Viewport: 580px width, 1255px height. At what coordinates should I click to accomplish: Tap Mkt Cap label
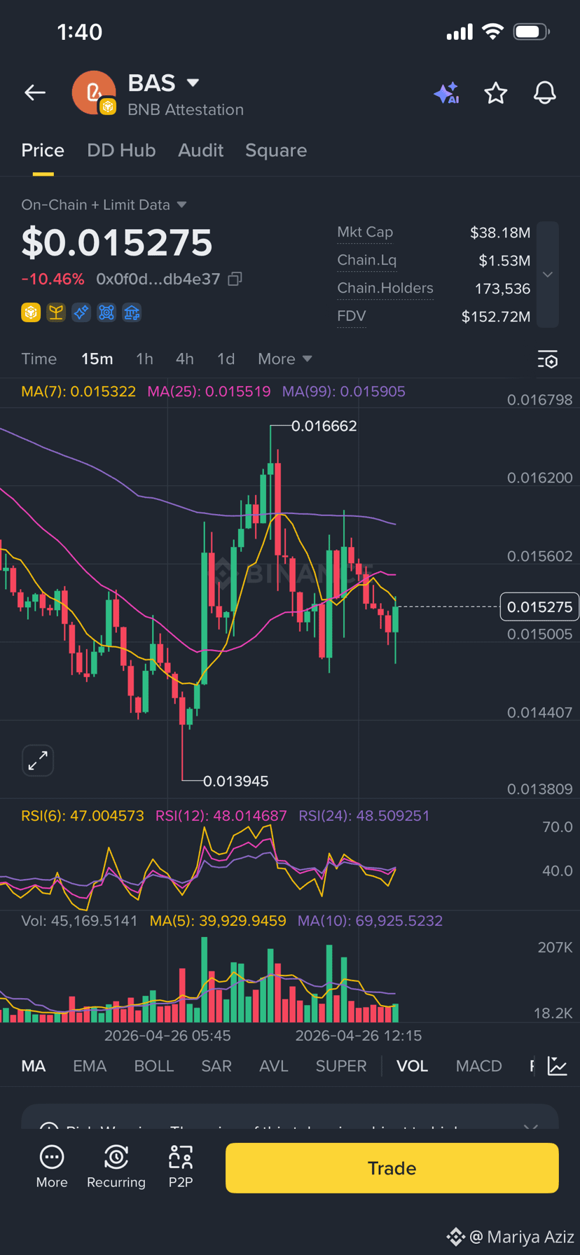[x=365, y=232]
